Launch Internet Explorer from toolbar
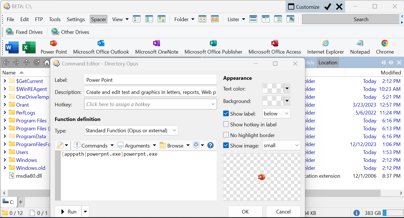The image size is (404, 218). click(326, 47)
